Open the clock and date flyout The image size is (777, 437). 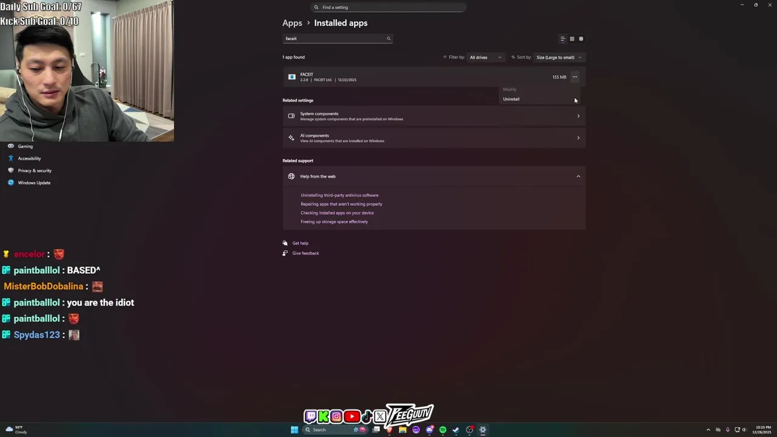pos(762,430)
